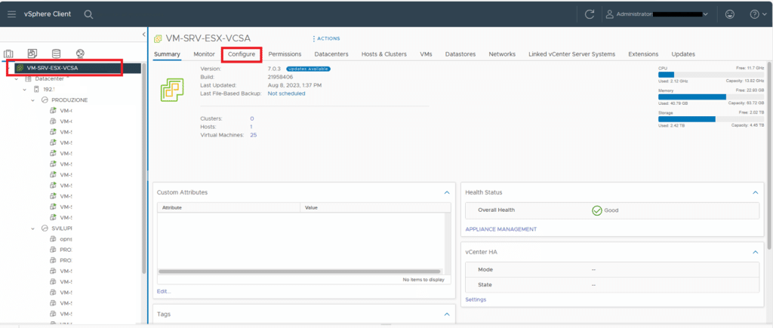Collapse the VM-SRV-ESX-VCSA tree node
The image size is (773, 328).
[10, 68]
